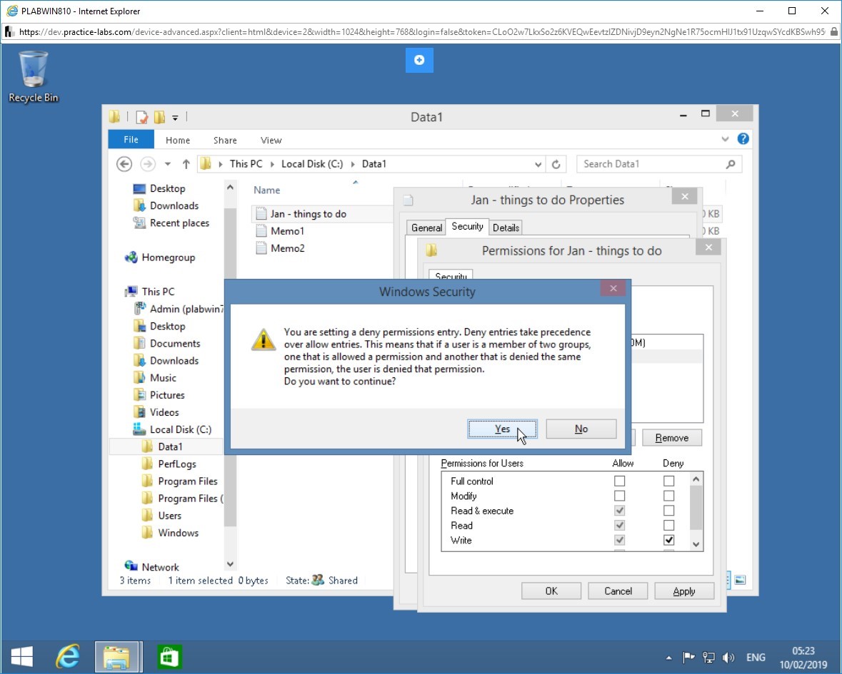Refresh the Data1 folder view
The width and height of the screenshot is (842, 674).
pyautogui.click(x=556, y=164)
